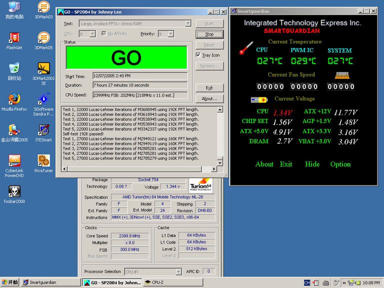Click the Duration field
384x288 pixels.
(140, 85)
